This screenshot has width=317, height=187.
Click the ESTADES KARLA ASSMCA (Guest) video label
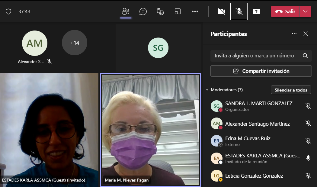click(x=44, y=180)
